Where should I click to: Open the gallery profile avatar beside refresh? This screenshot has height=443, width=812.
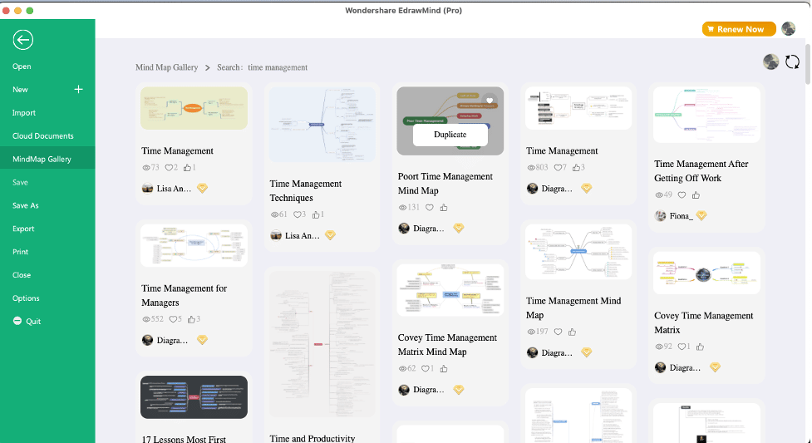point(770,62)
